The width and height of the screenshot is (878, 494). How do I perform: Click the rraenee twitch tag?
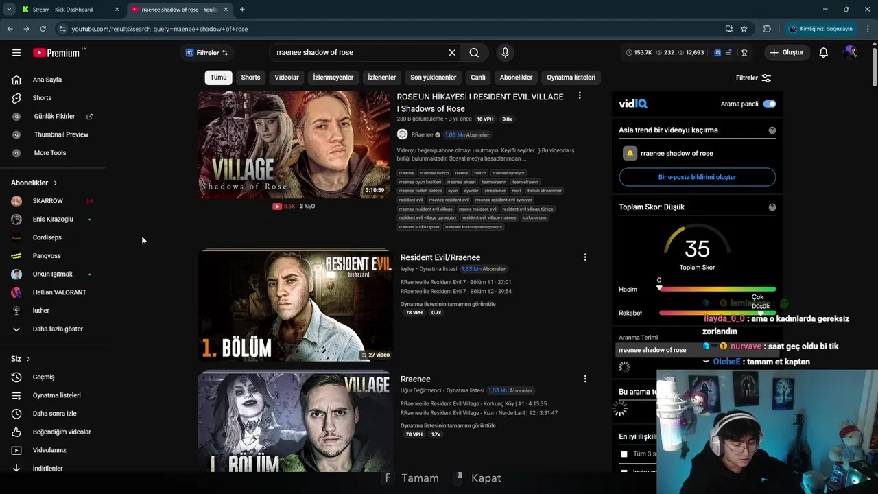click(434, 173)
